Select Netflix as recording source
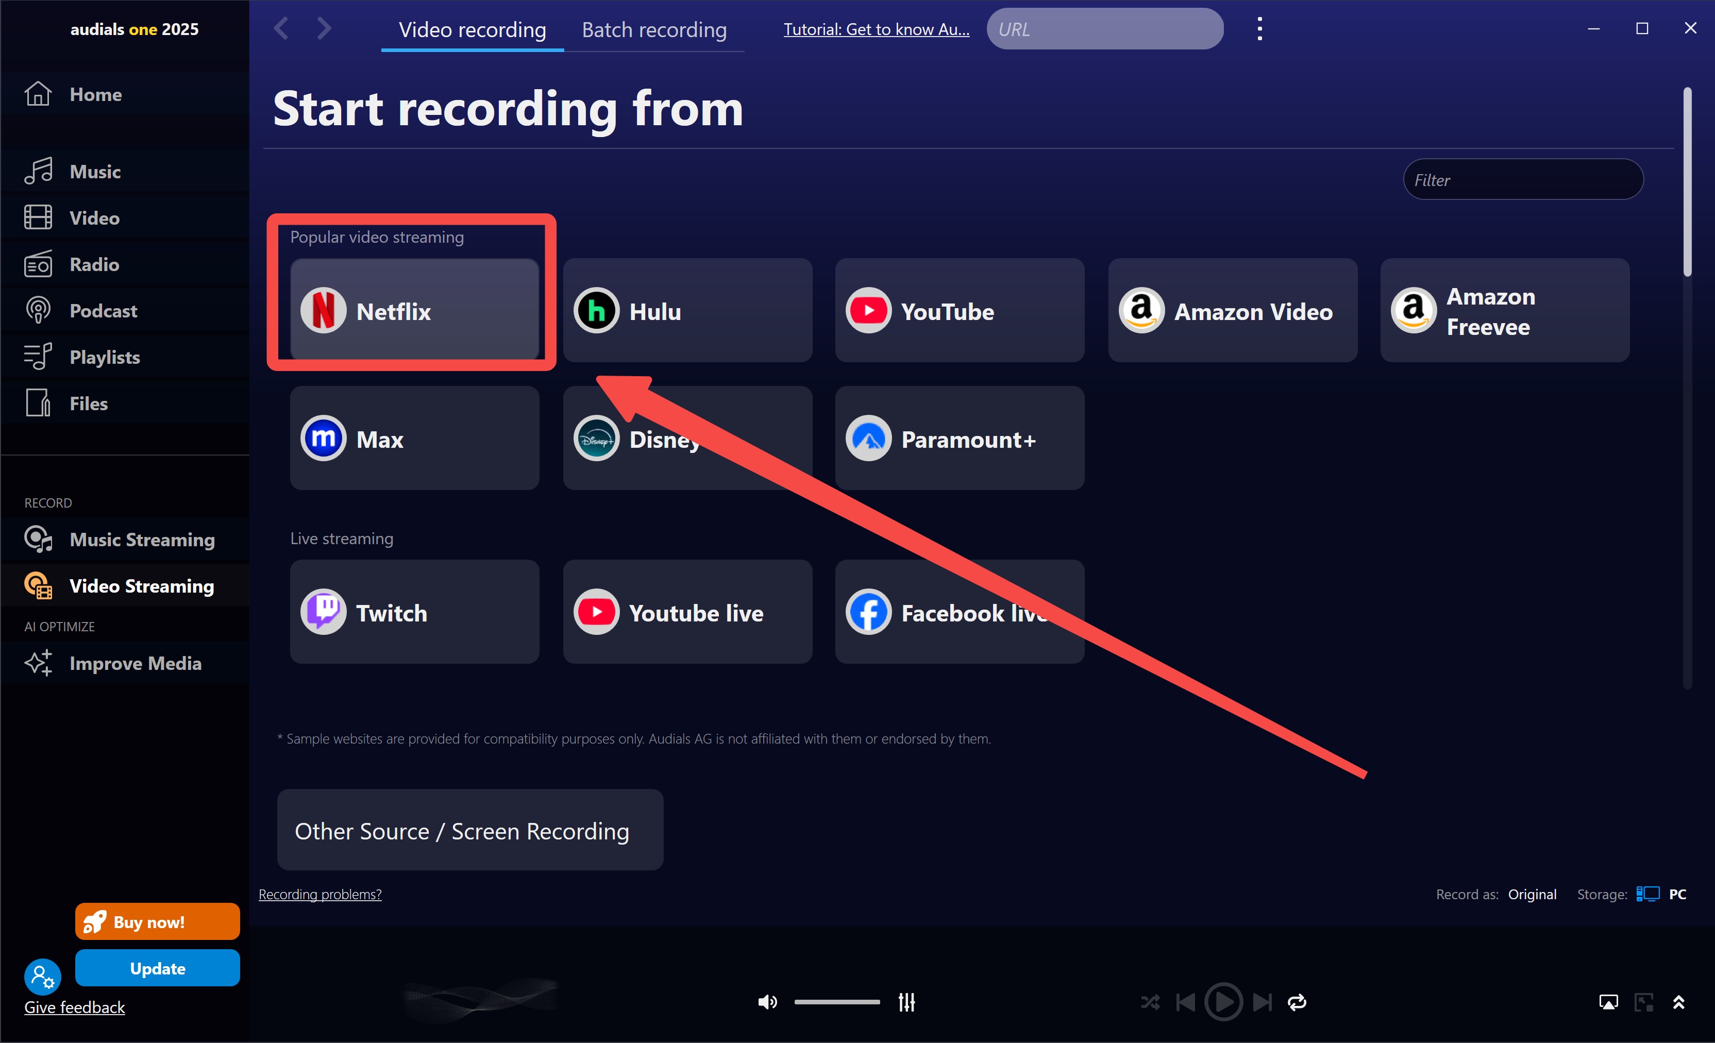This screenshot has height=1043, width=1715. click(414, 310)
